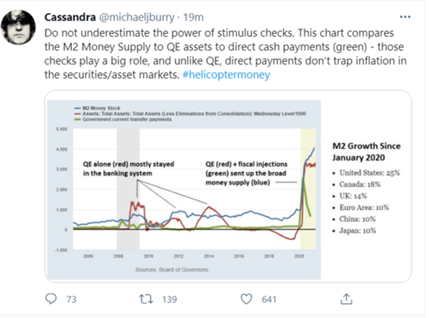The height and width of the screenshot is (318, 429).
Task: Like the tweet with heart icon
Action: coord(246,299)
